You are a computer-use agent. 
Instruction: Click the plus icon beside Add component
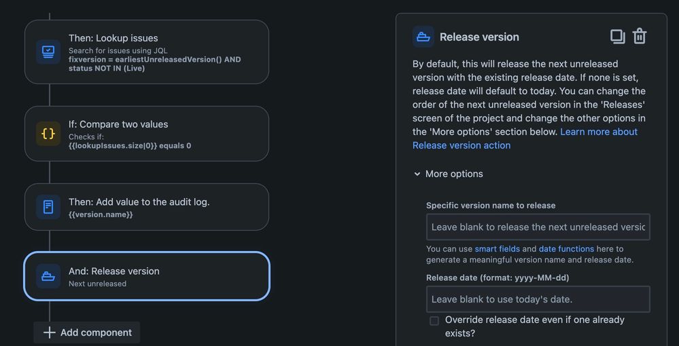coord(50,332)
